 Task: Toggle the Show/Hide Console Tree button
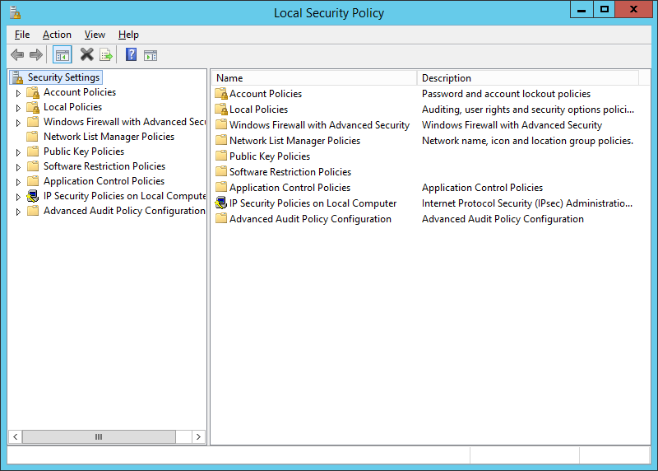(62, 55)
